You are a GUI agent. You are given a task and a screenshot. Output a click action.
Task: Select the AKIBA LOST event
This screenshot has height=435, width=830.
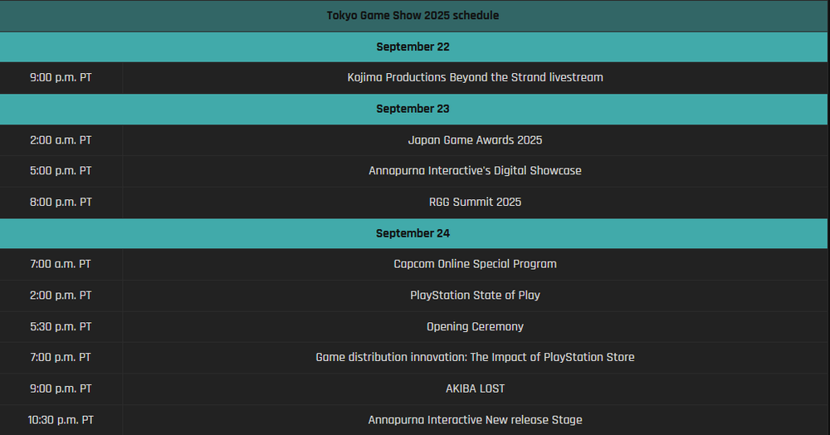[x=475, y=389]
